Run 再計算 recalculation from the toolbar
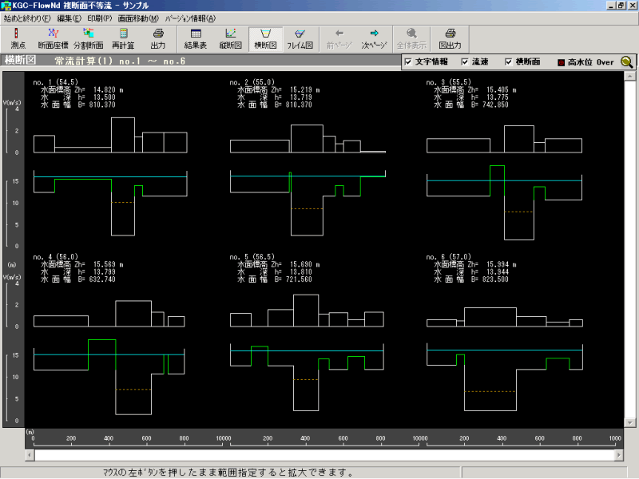This screenshot has width=639, height=479. click(x=124, y=38)
